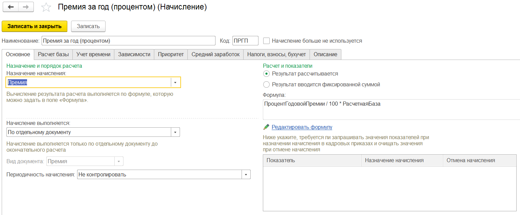520x215 pixels.
Task: Click the back navigation arrow
Action: coord(10,7)
